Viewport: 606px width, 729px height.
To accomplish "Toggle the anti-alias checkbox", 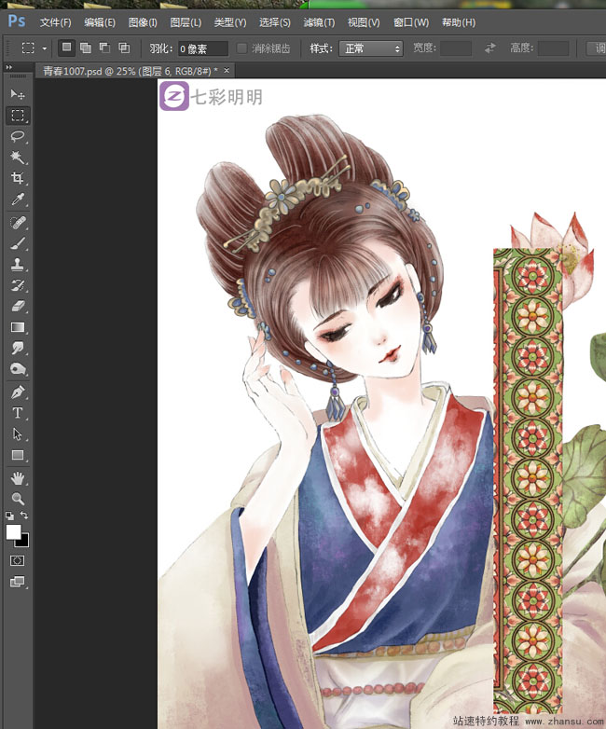I will (241, 48).
